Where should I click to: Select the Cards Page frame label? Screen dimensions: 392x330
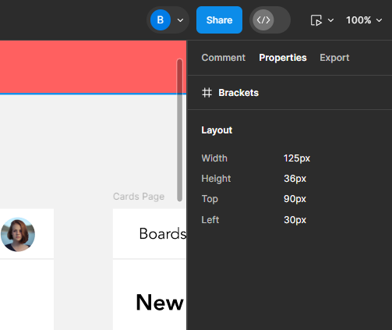click(139, 197)
